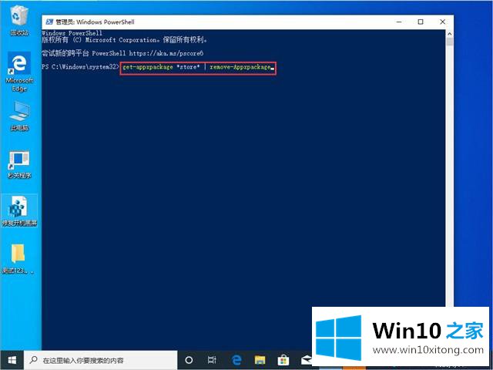Select the This PC desktop icon

pos(19,116)
